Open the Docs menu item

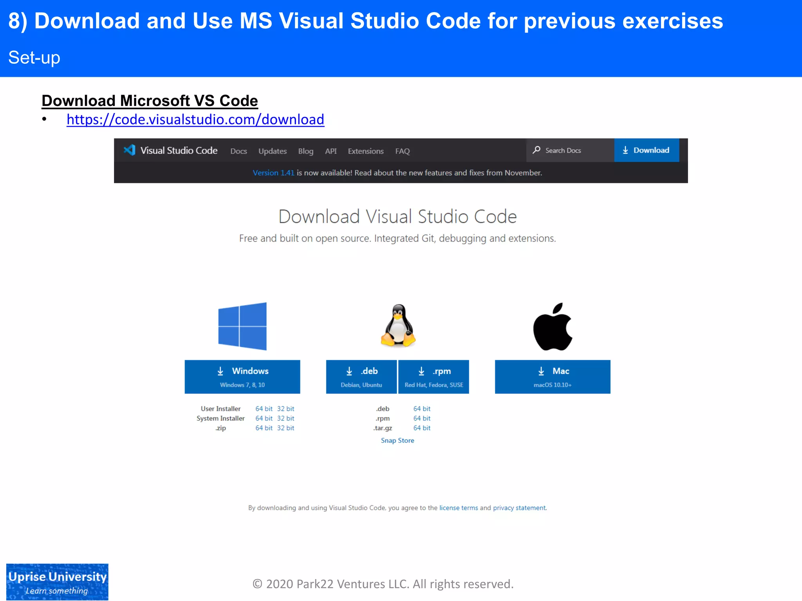238,151
